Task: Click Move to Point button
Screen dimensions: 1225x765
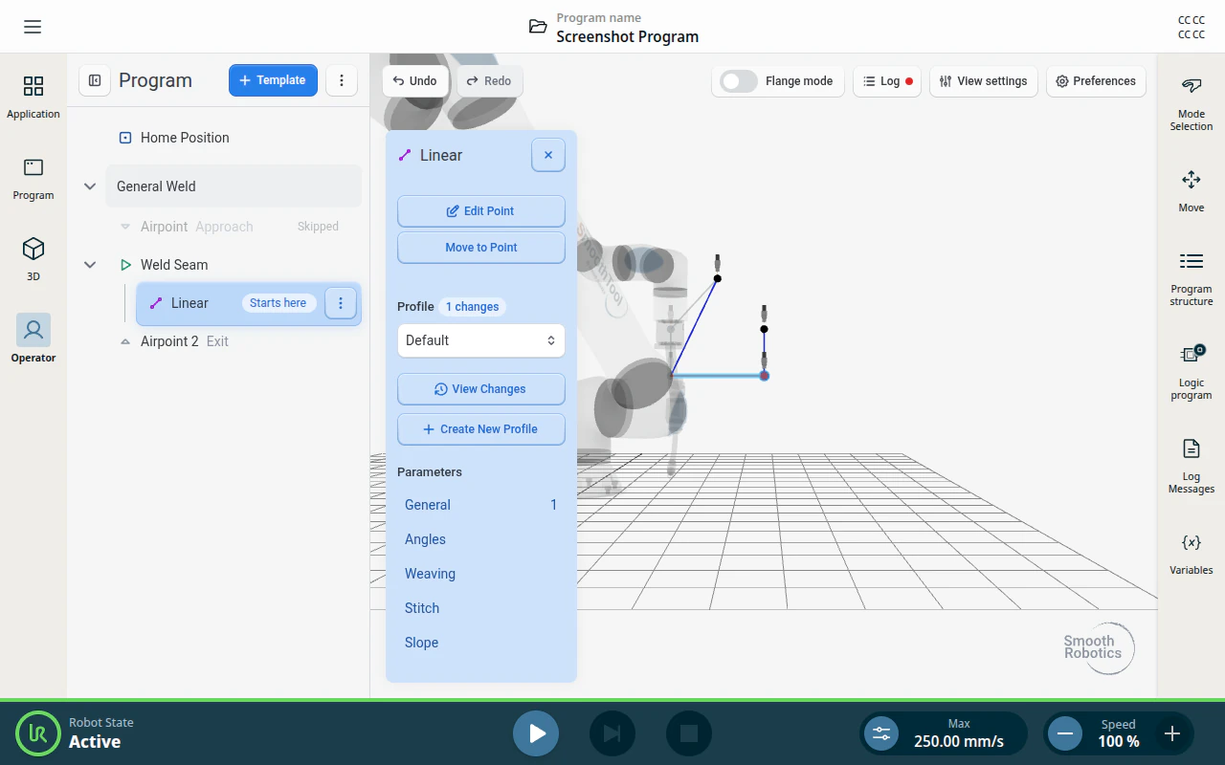Action: pos(481,248)
